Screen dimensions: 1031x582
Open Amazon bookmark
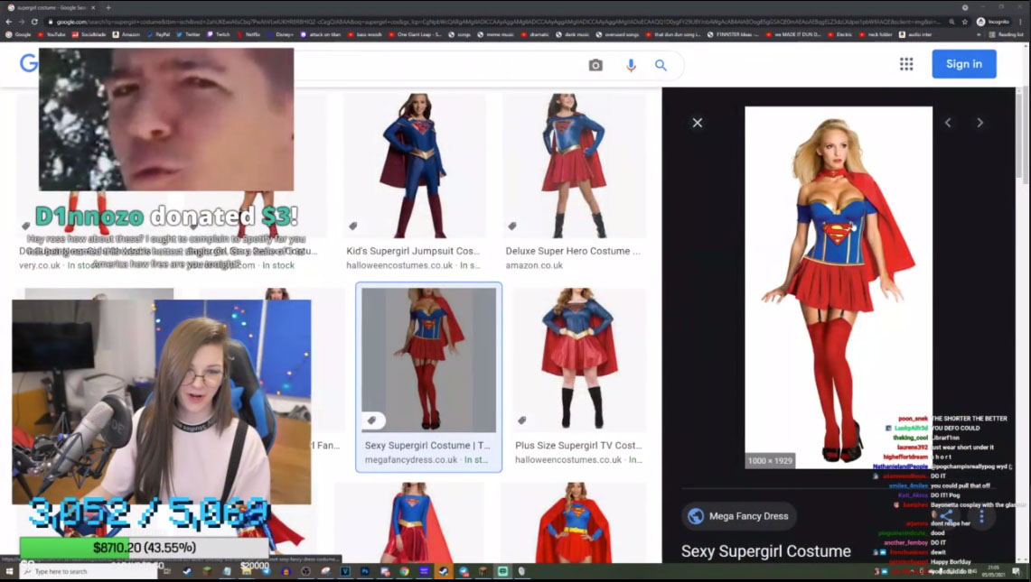pyautogui.click(x=127, y=34)
